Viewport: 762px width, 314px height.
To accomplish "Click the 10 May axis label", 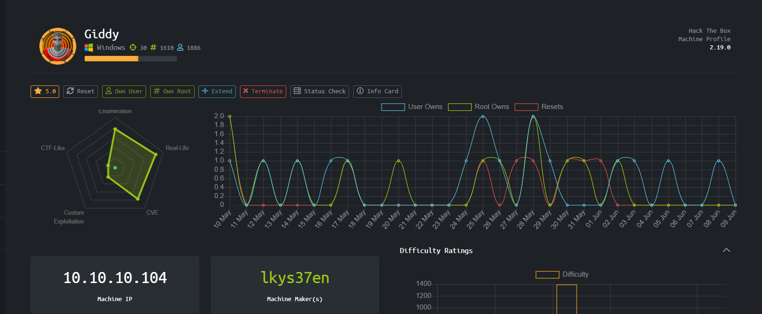I will pos(223,220).
